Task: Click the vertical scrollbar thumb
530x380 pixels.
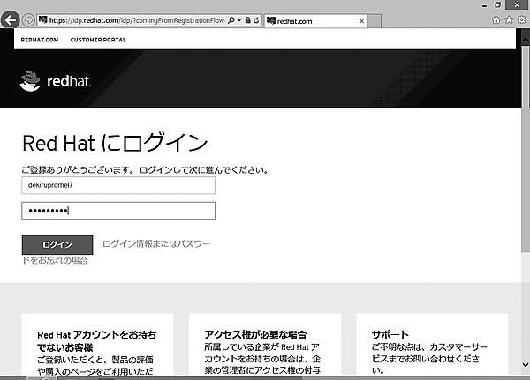Action: click(x=526, y=148)
